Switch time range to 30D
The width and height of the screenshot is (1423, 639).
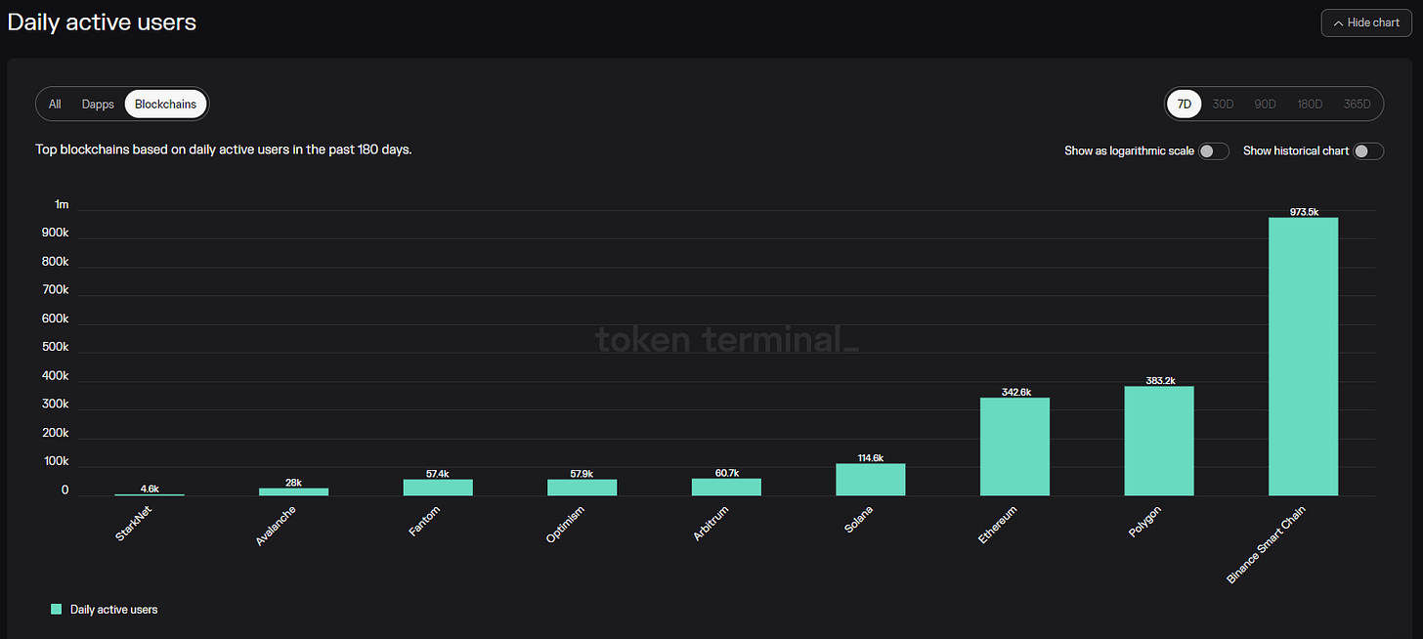click(1223, 104)
